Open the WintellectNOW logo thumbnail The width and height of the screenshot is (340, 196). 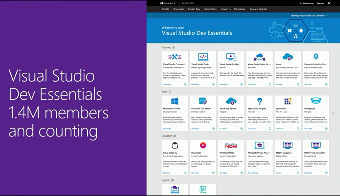point(231,145)
